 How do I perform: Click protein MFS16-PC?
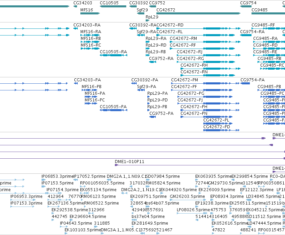tap(95, 100)
